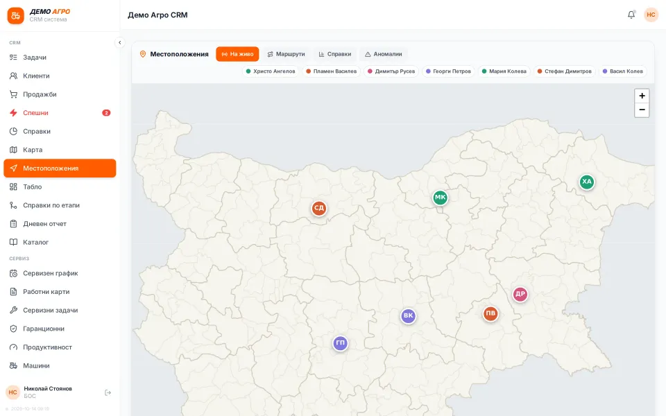This screenshot has width=666, height=416.
Task: Click the Каталог book icon
Action: pyautogui.click(x=14, y=242)
